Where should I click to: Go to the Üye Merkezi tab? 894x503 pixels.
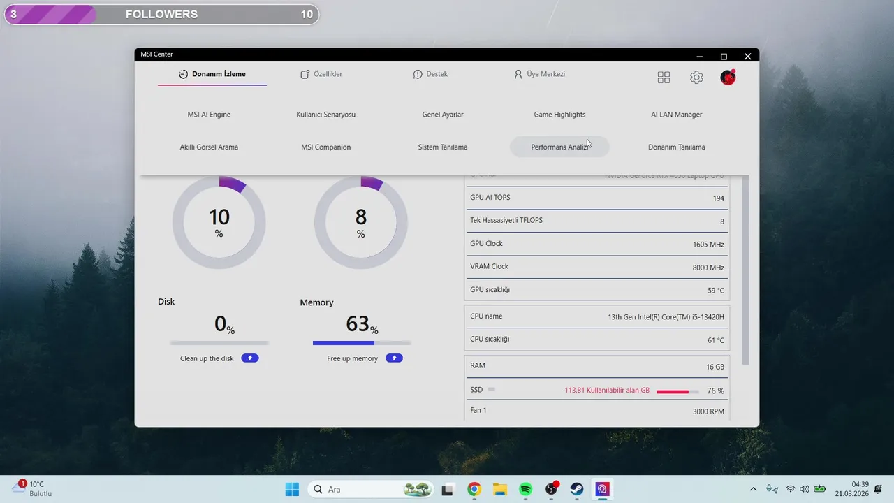click(x=539, y=74)
